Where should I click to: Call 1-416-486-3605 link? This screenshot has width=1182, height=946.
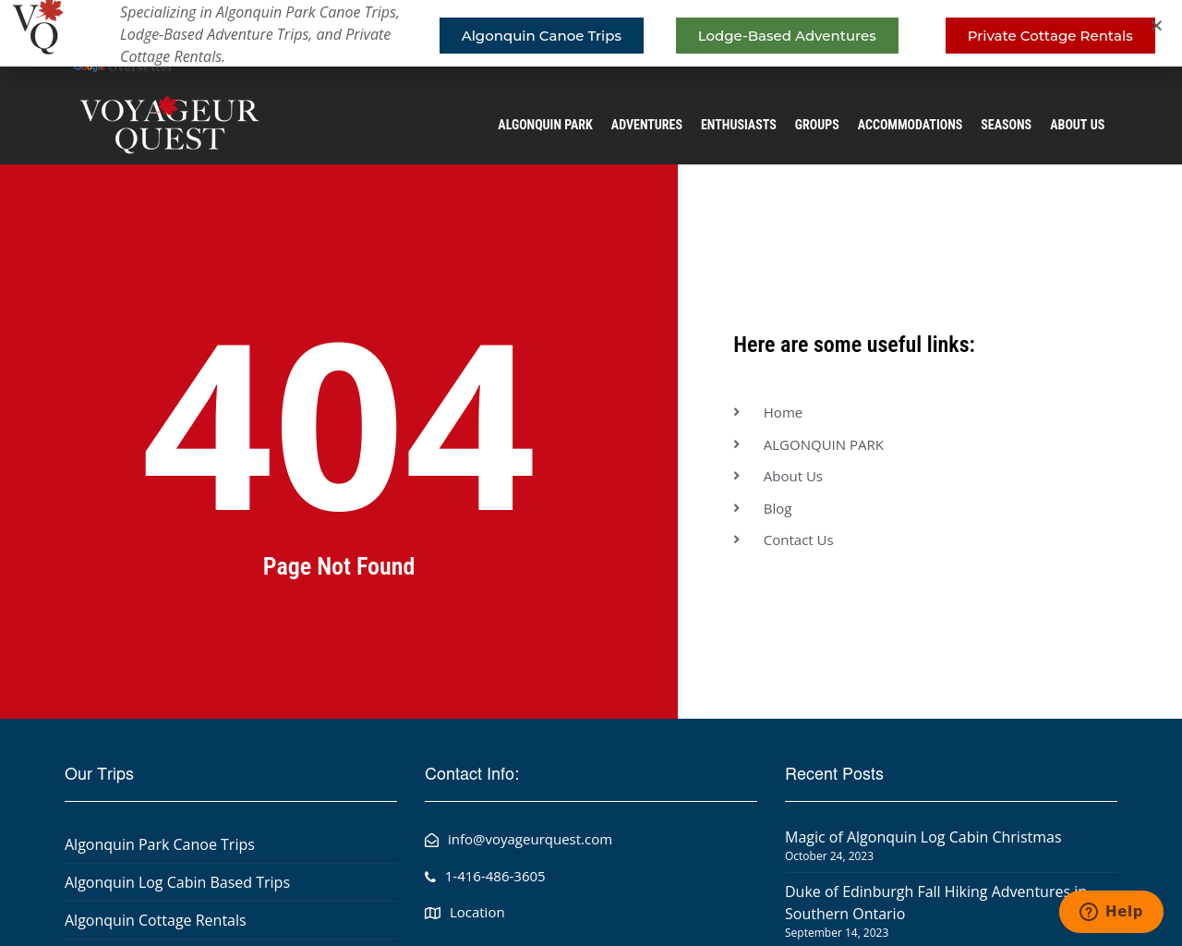pyautogui.click(x=495, y=877)
